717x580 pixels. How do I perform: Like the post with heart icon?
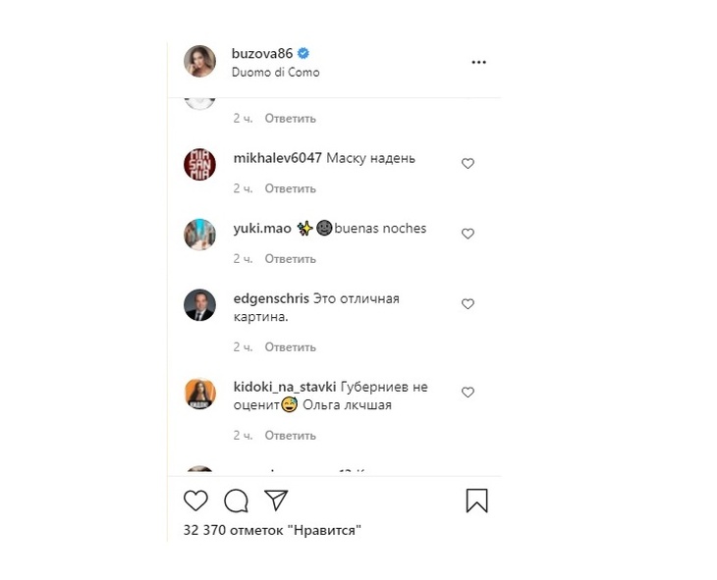pos(196,501)
